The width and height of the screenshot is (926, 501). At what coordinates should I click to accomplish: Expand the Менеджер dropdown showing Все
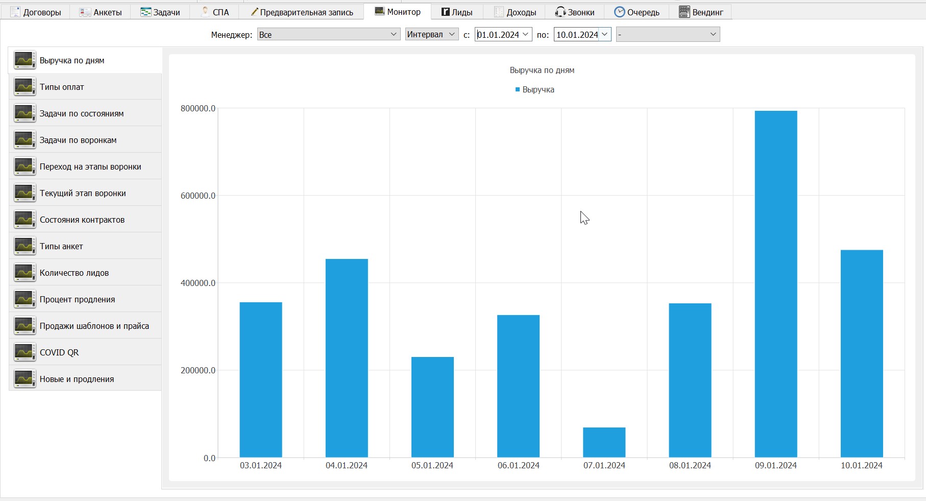click(x=329, y=34)
